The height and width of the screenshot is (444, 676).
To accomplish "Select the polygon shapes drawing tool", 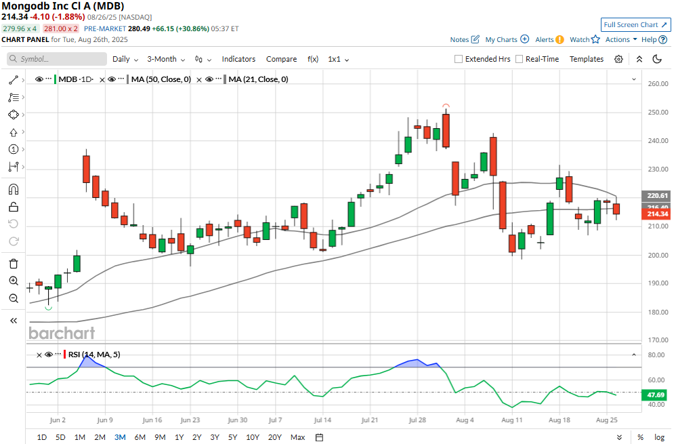I will coord(14,115).
